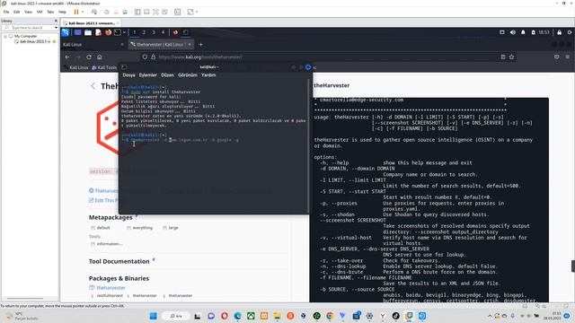Viewport: 575px width, 323px height.
Task: Show hidden system tray icons
Action: click(490, 316)
